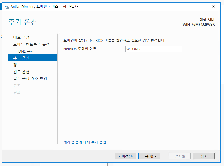Click the 대상 서버 label
Image resolution: width=224 pixels, height=166 pixels.
(x=207, y=20)
